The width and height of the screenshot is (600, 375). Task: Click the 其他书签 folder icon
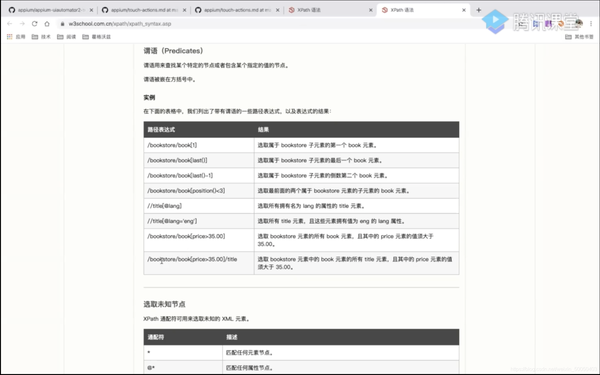pos(569,37)
